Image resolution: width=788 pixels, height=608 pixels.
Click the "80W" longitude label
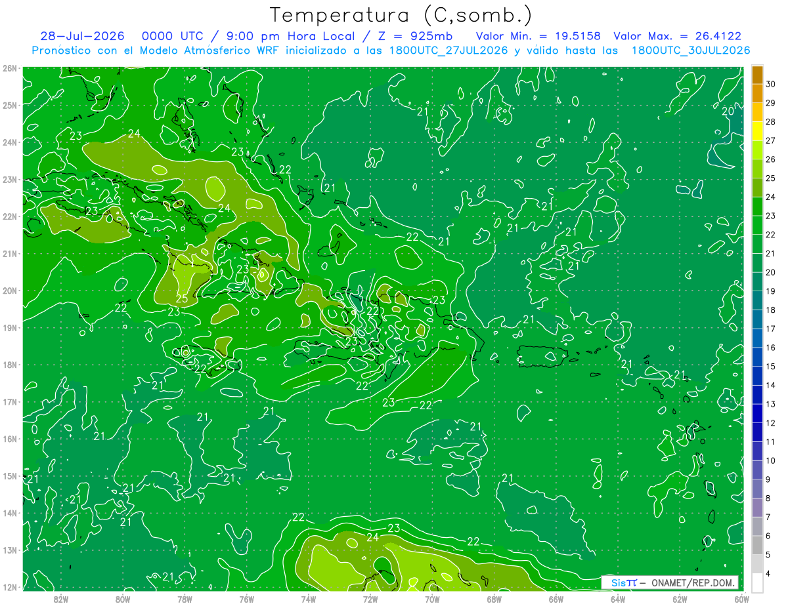(123, 598)
